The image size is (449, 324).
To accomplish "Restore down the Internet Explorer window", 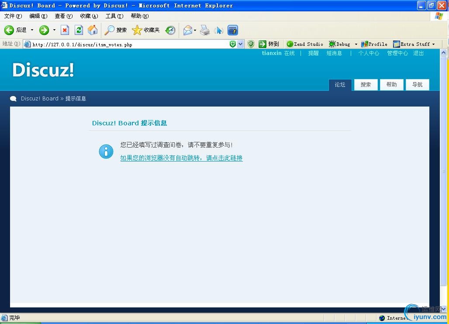I will tap(432, 5).
